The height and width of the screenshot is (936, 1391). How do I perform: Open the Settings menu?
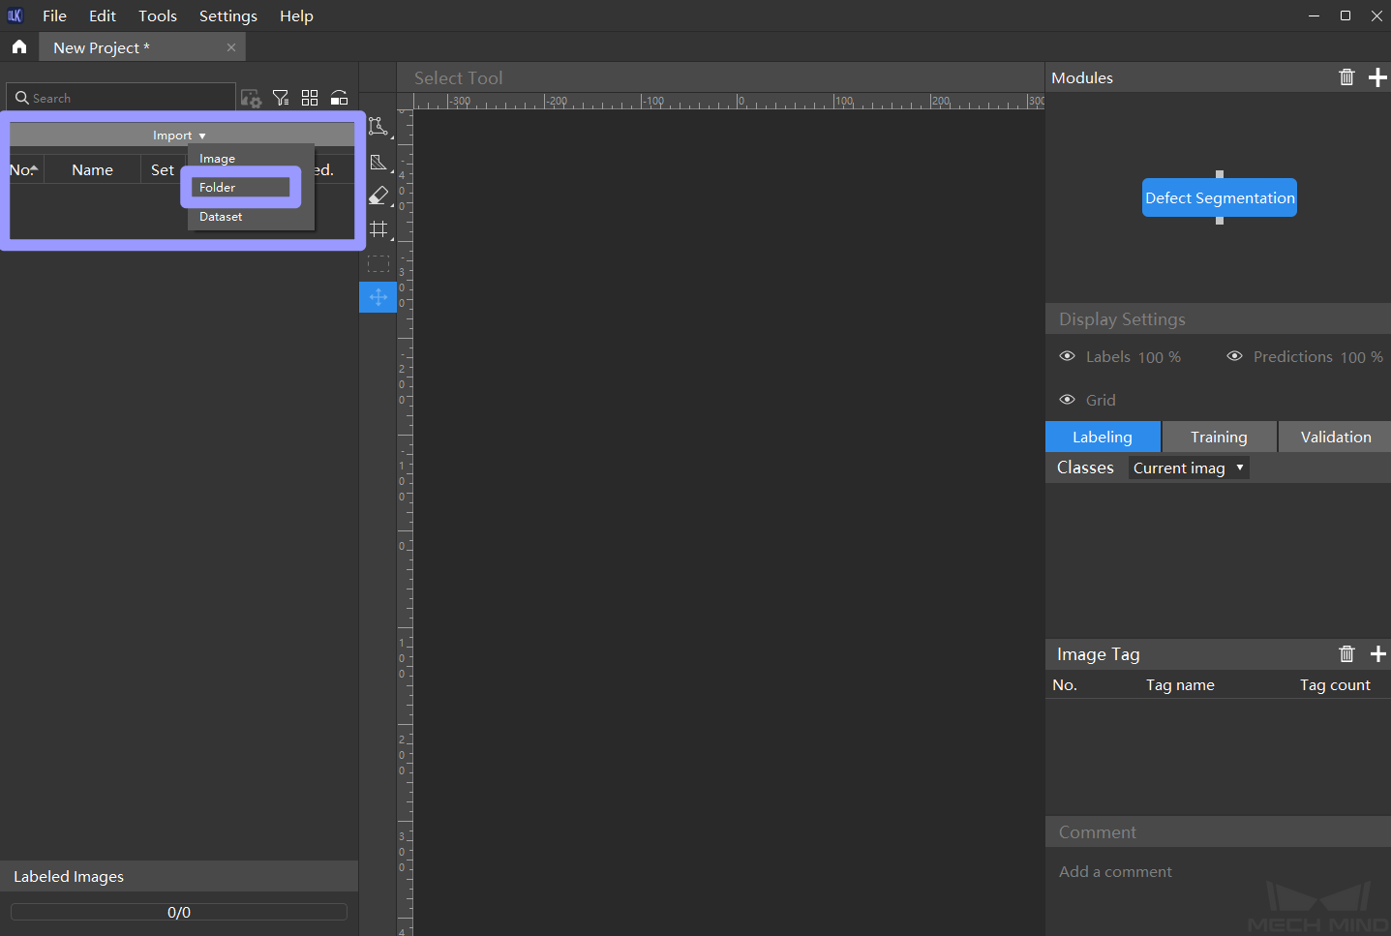click(x=228, y=15)
